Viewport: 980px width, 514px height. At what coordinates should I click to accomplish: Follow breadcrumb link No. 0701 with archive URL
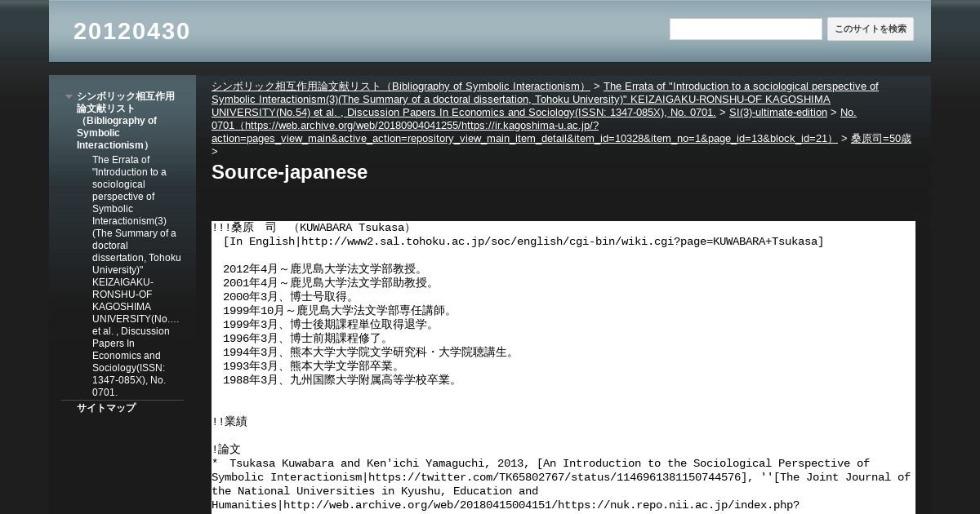pyautogui.click(x=533, y=125)
